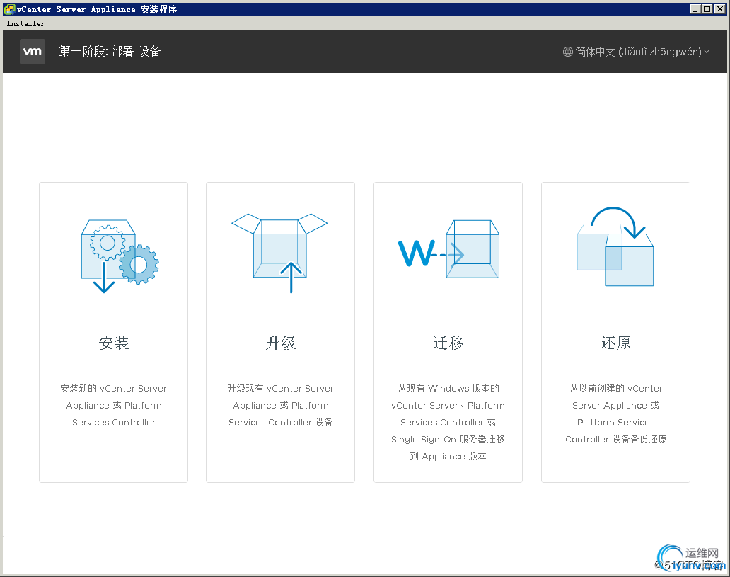730x577 pixels.
Task: Click the vCenter app icon in title bar
Action: coord(9,9)
